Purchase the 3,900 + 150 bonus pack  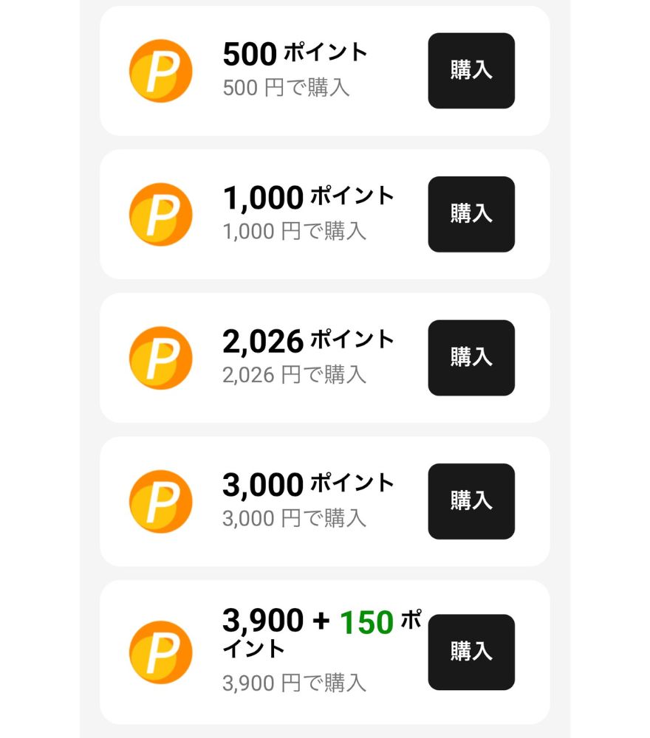tap(471, 652)
